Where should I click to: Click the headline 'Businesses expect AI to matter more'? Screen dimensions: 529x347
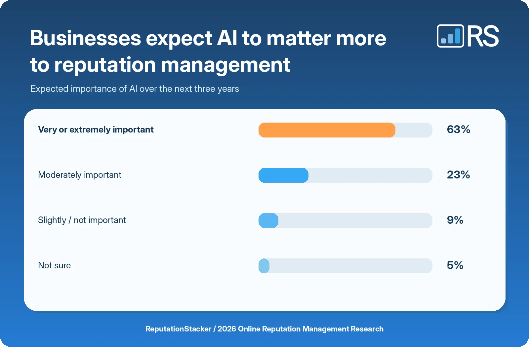pos(208,38)
